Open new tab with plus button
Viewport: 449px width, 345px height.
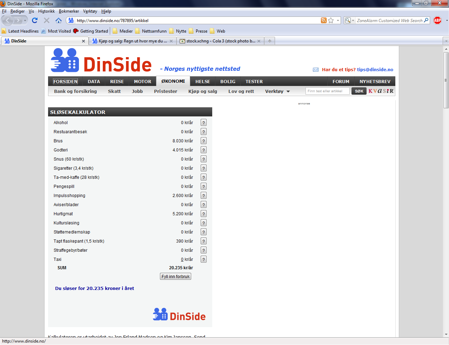(269, 41)
